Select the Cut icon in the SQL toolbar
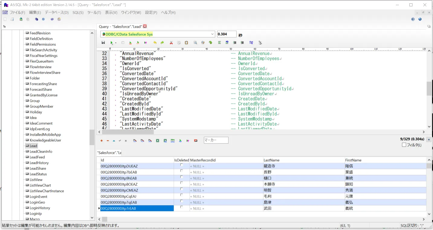The height and width of the screenshot is (230, 433). pyautogui.click(x=171, y=43)
